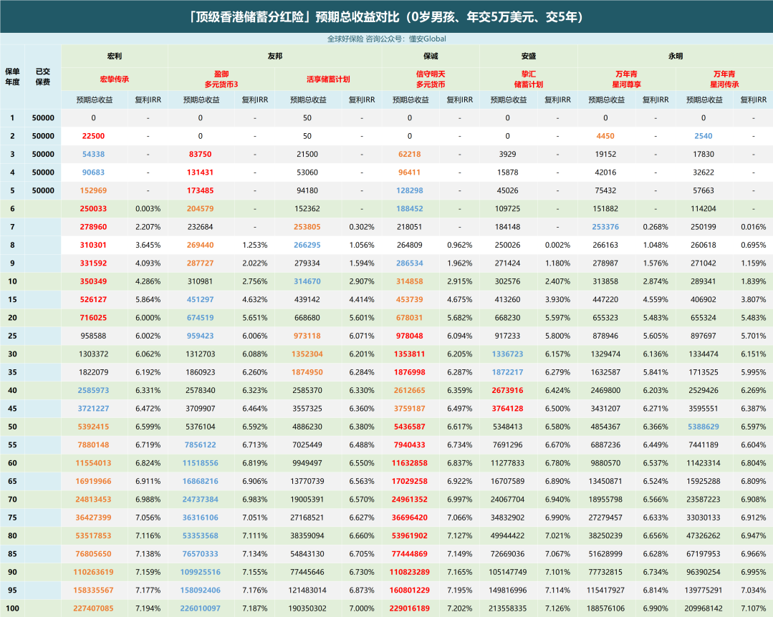773x617 pixels.
Task: Click the 7.202% IRR cell
Action: pyautogui.click(x=460, y=608)
